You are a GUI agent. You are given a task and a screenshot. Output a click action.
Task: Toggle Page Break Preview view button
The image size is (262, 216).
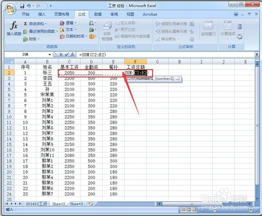194,209
